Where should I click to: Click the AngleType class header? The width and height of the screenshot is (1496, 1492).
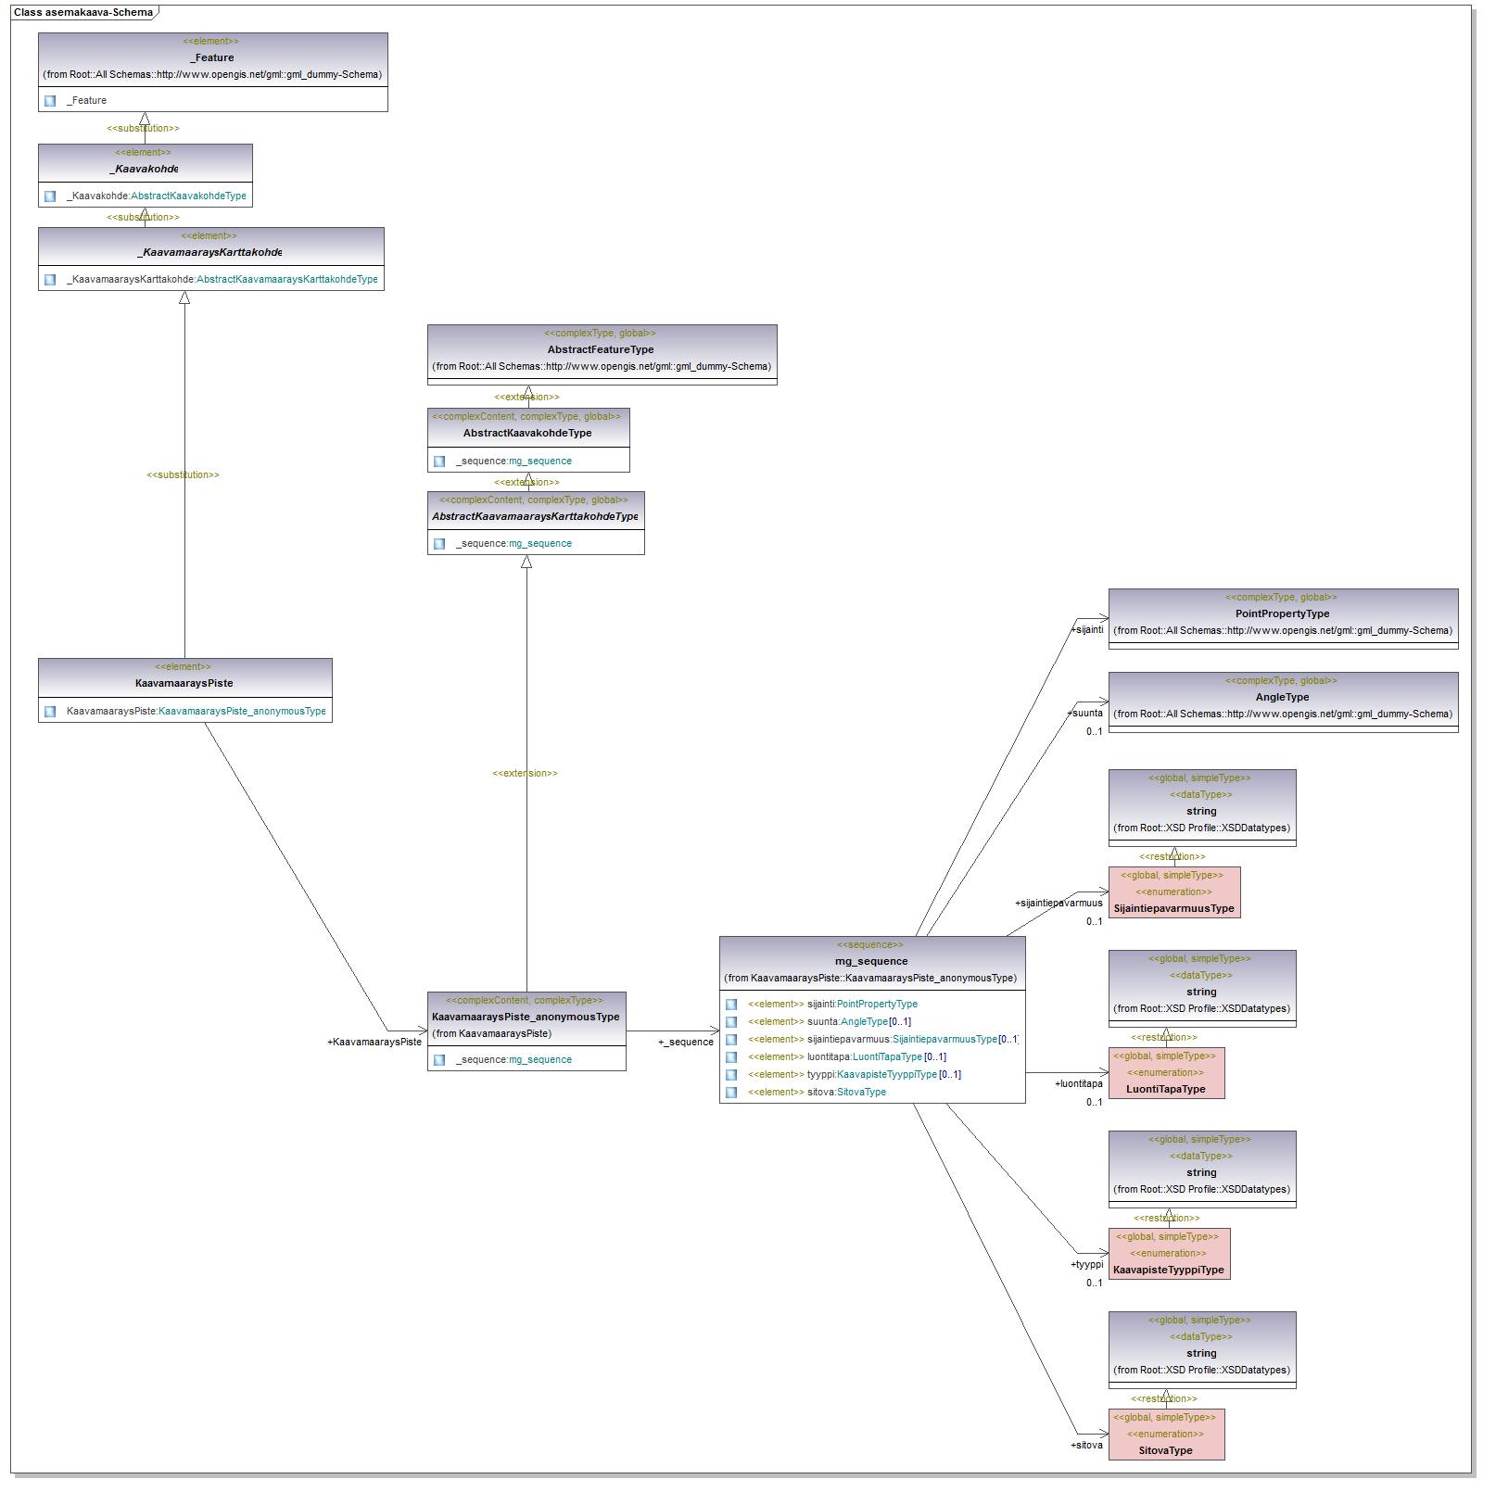[x=1282, y=697]
